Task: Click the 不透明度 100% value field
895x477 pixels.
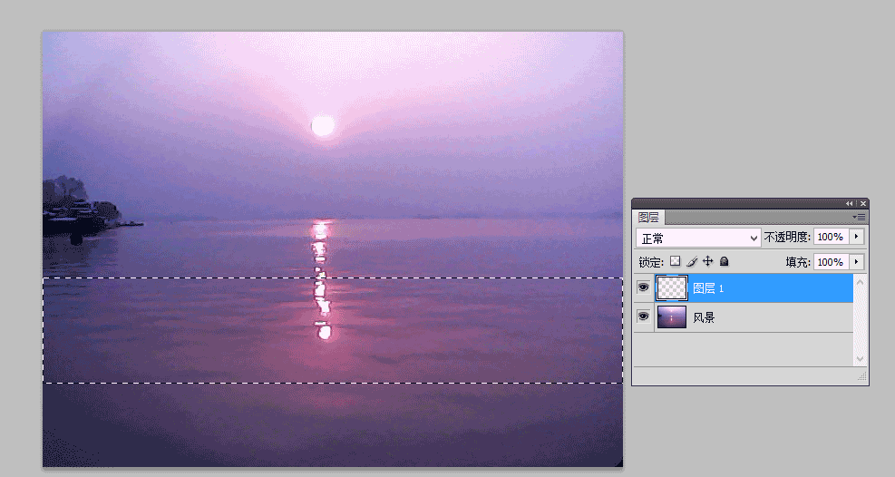Action: [831, 236]
